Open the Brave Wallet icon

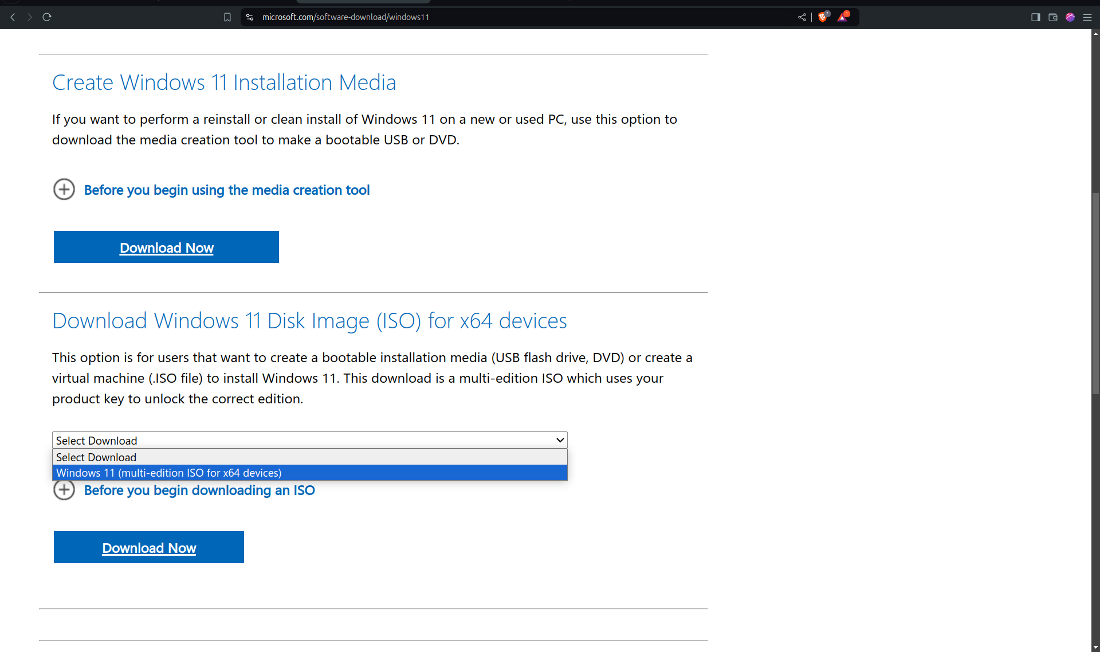click(1053, 17)
